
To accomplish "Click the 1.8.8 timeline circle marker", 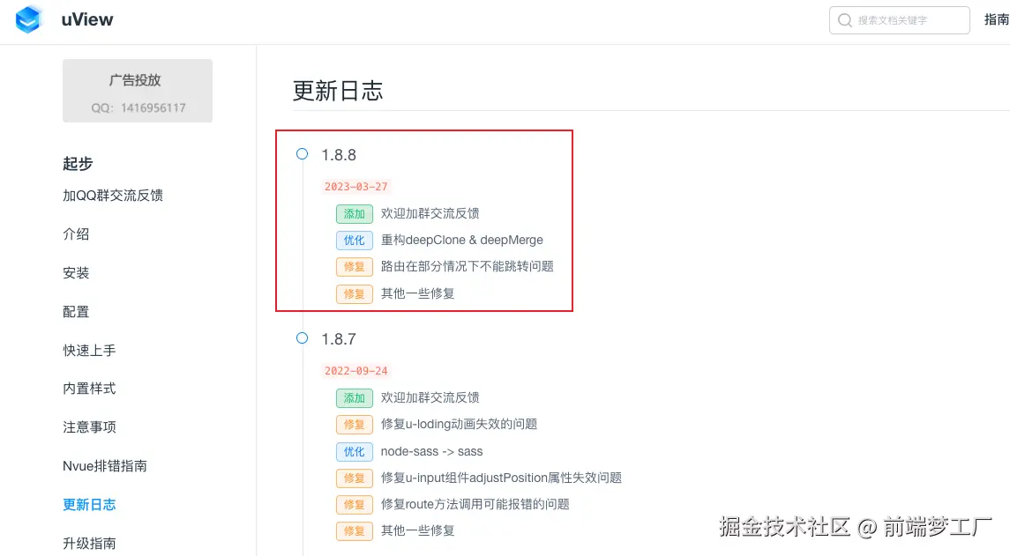I will pos(302,154).
